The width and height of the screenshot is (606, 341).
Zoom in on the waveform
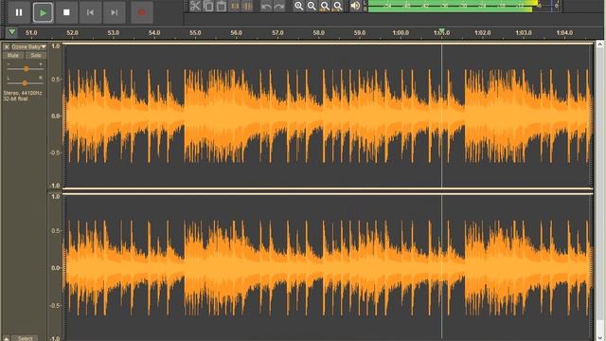[x=299, y=6]
